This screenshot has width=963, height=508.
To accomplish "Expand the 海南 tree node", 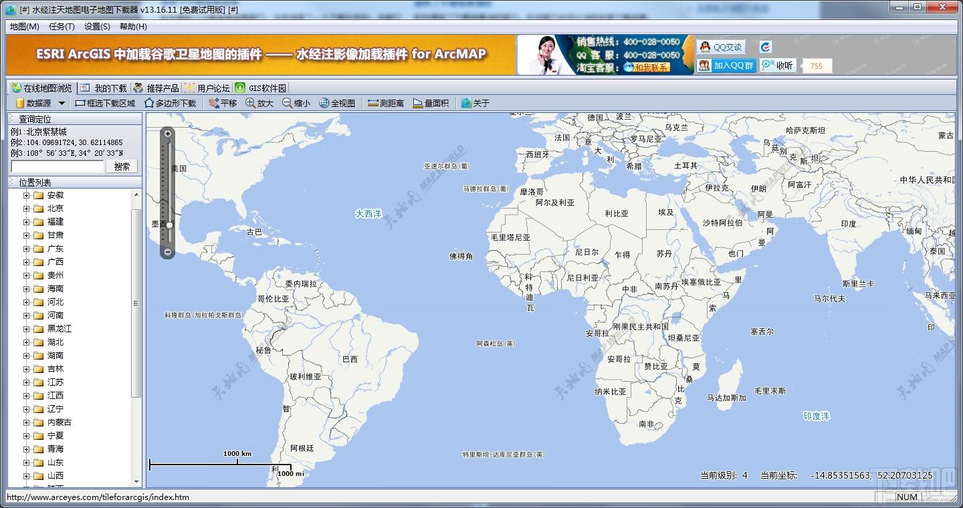I will (x=26, y=289).
